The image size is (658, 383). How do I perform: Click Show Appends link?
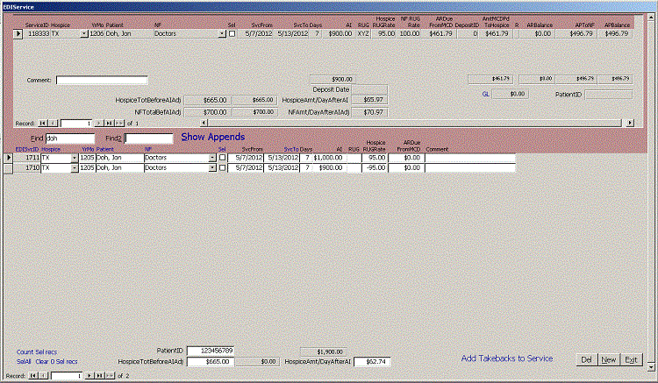coord(213,138)
